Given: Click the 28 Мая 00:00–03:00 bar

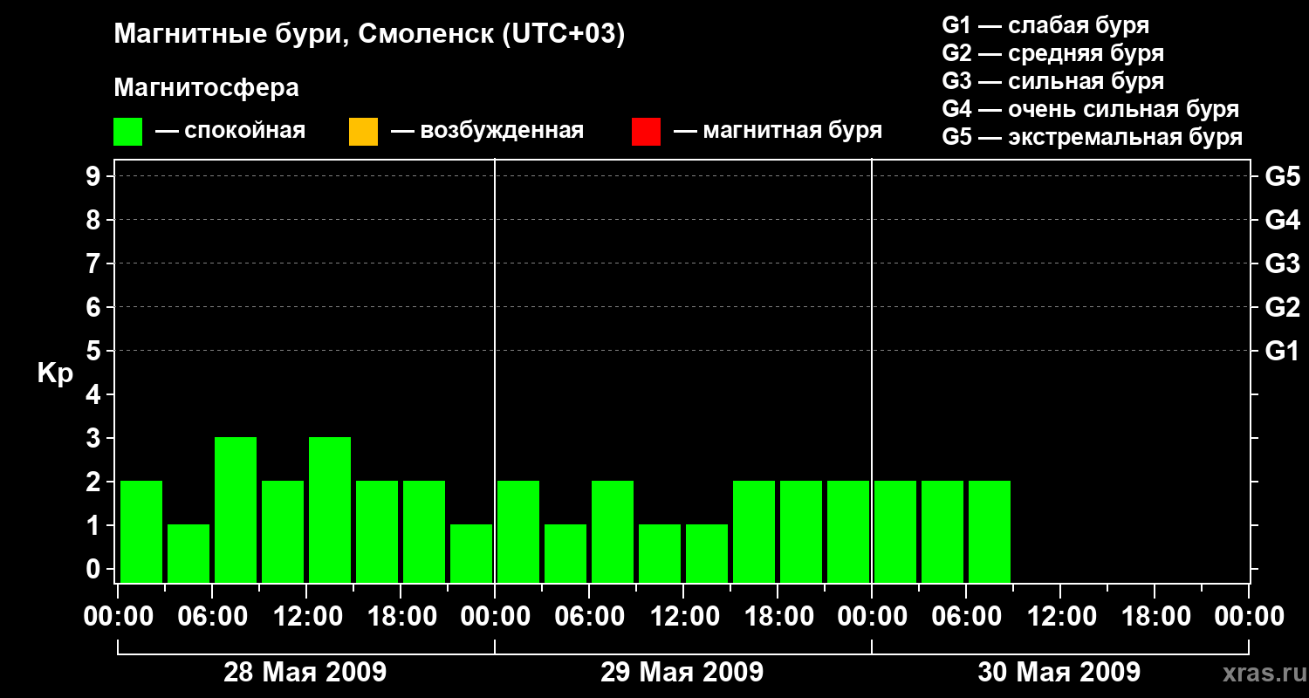Looking at the screenshot, I should (x=141, y=531).
